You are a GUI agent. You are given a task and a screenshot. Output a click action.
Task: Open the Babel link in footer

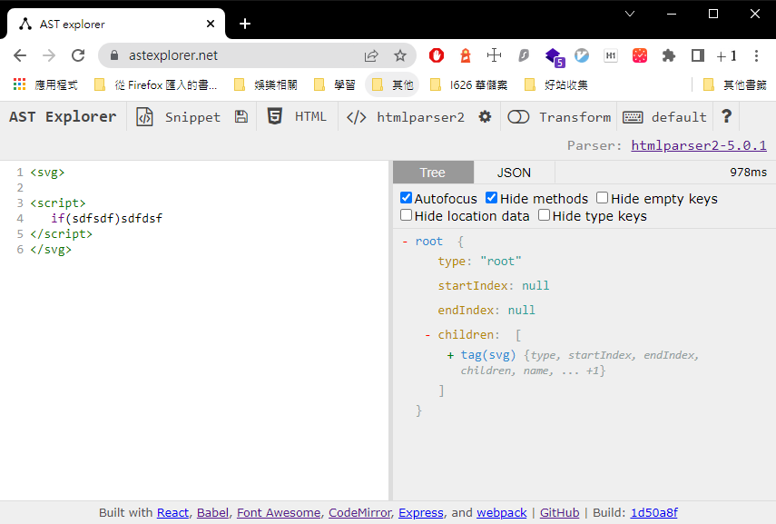(x=212, y=512)
